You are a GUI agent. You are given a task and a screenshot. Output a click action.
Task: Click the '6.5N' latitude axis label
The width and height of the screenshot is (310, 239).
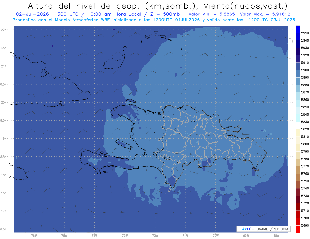point(4,229)
